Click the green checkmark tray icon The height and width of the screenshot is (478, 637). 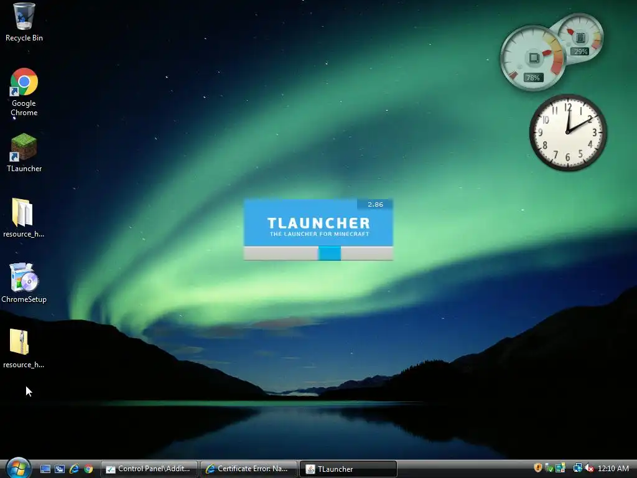click(549, 468)
